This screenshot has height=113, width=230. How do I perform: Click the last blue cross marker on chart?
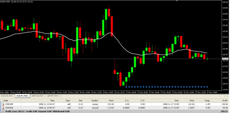coord(207,87)
